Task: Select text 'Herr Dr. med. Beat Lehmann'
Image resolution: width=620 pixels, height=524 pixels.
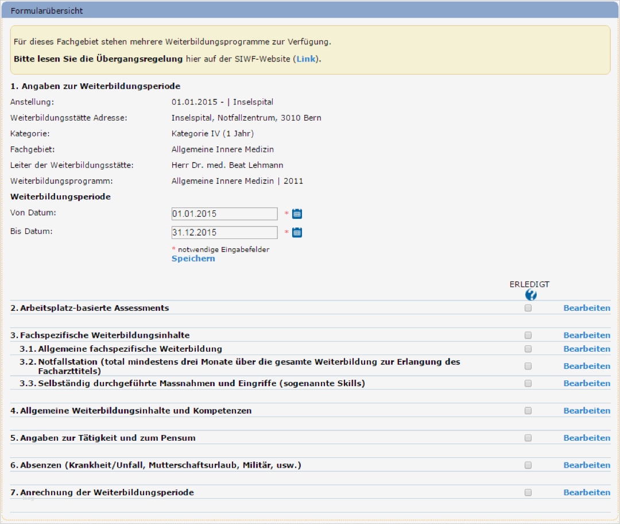Action: [x=227, y=165]
